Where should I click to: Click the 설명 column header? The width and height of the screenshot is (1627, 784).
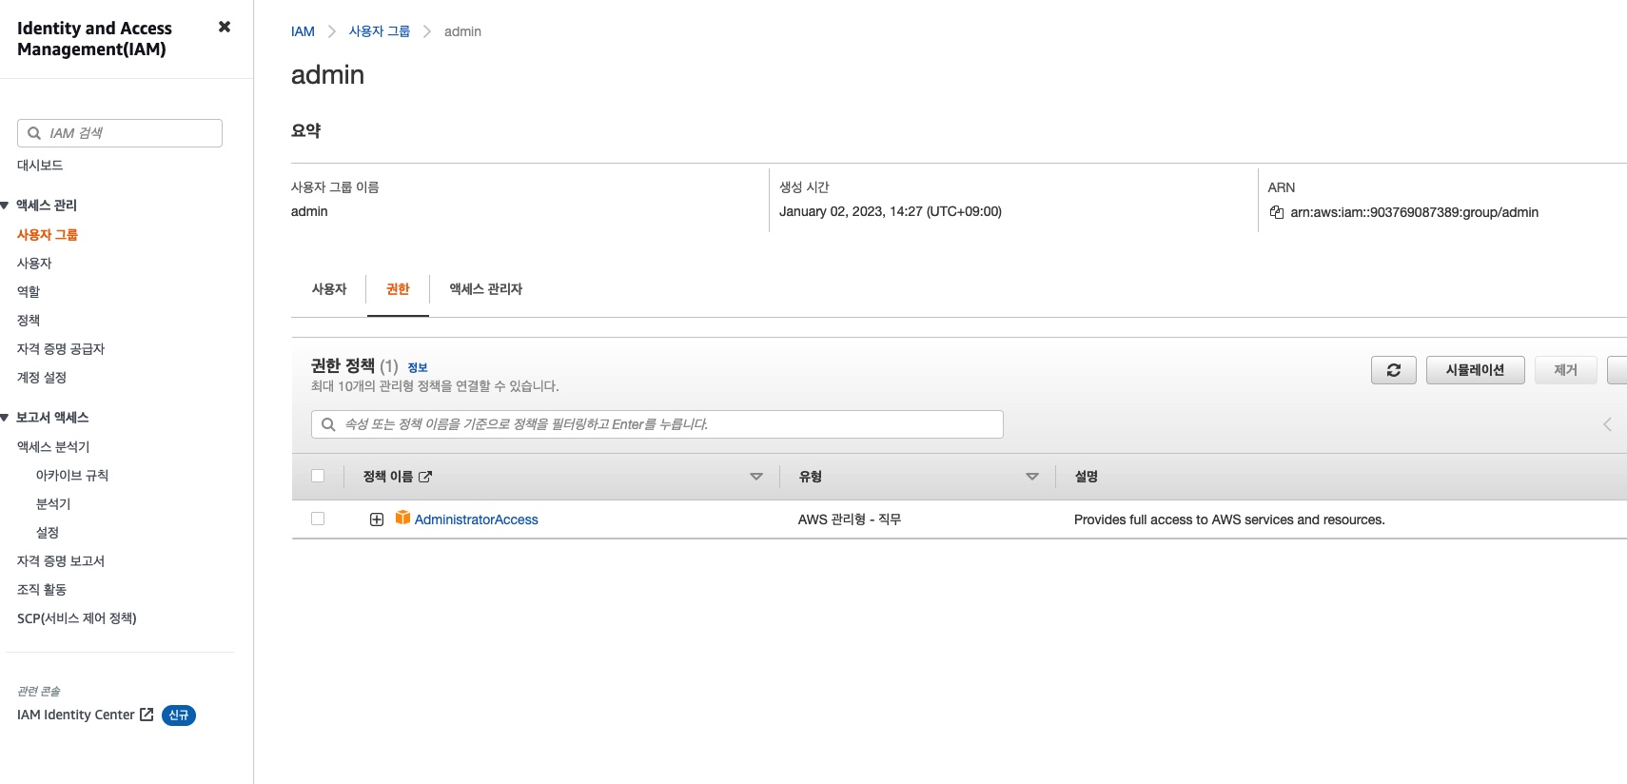coord(1087,477)
